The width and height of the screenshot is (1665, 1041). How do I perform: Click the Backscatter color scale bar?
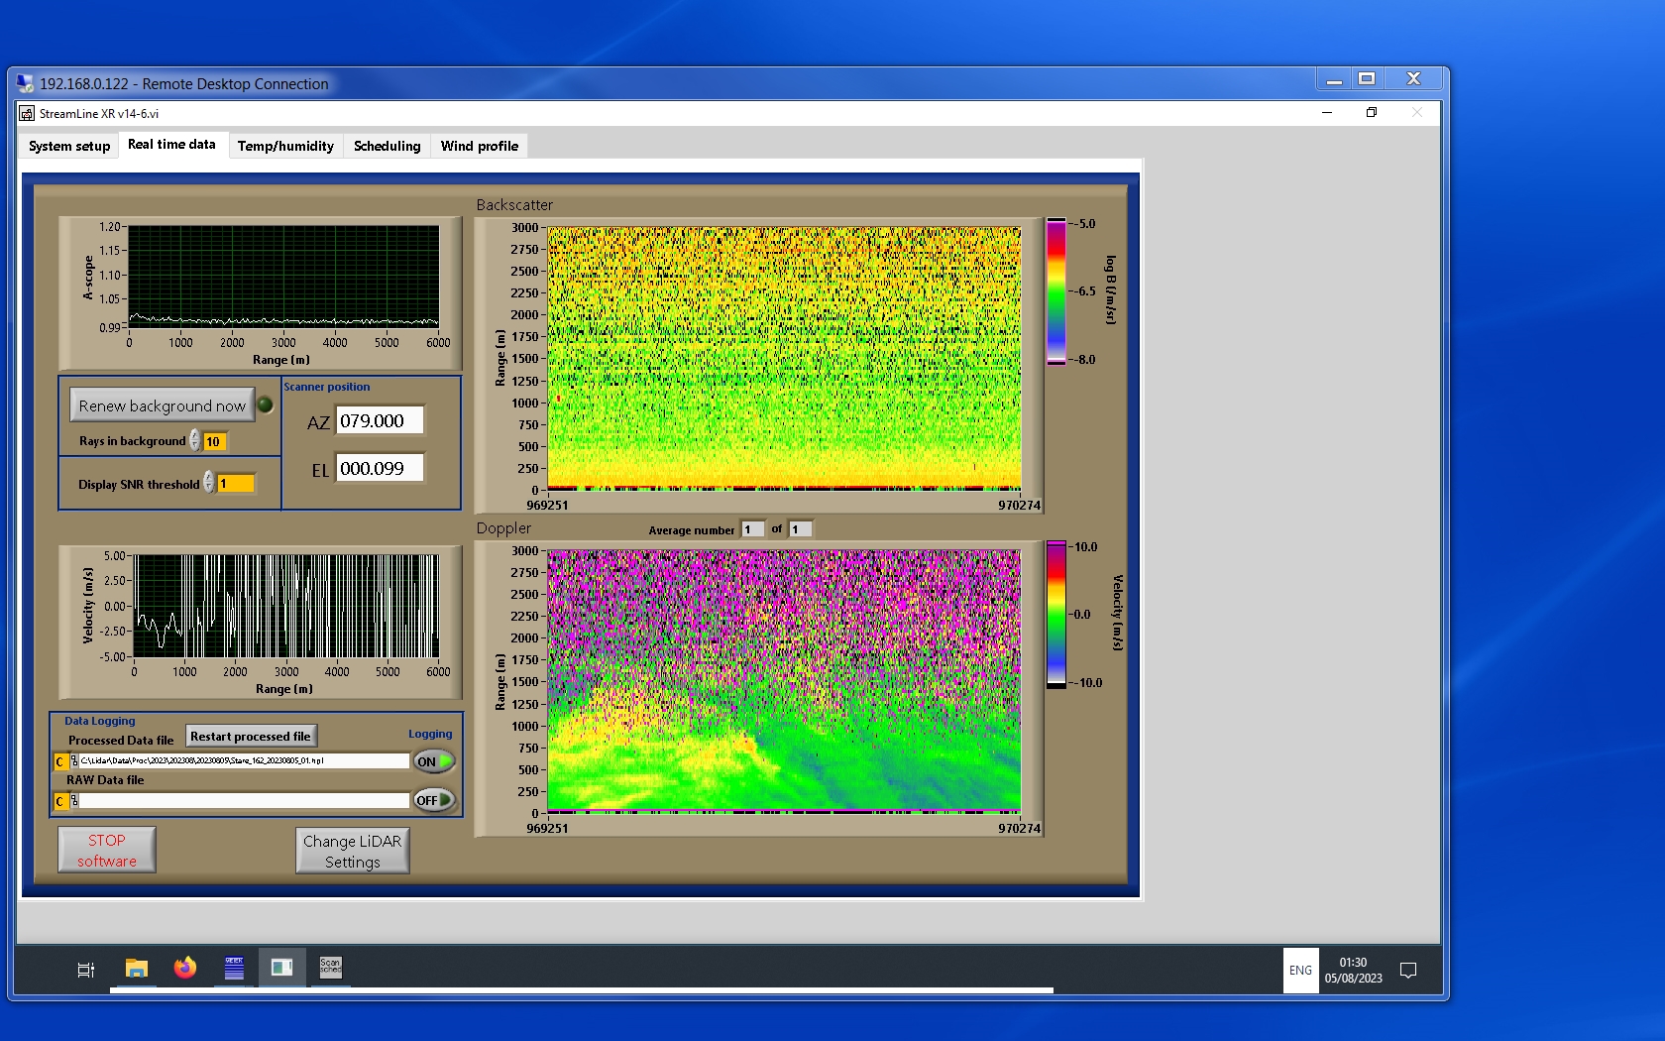point(1056,291)
